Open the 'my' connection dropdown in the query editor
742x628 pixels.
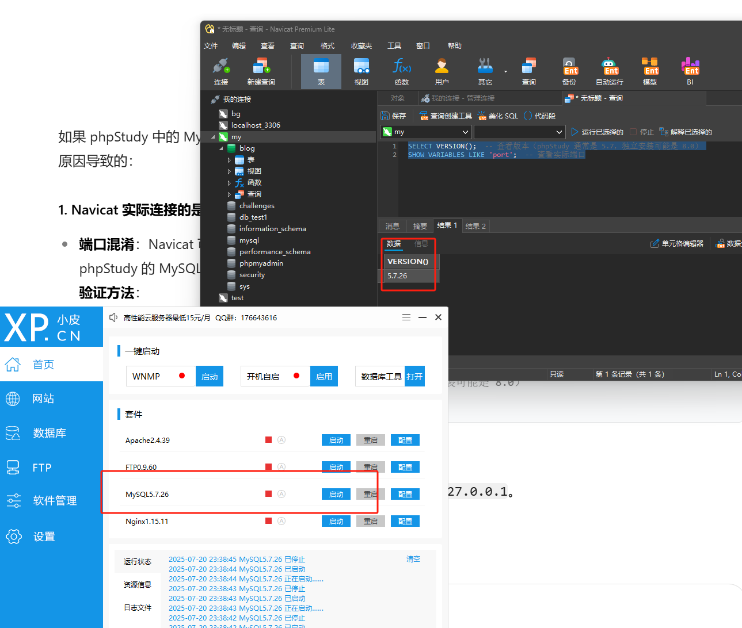[x=426, y=132]
